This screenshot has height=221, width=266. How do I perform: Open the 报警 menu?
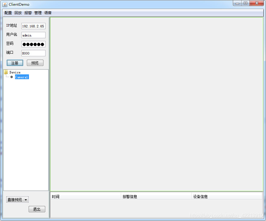tap(28, 13)
